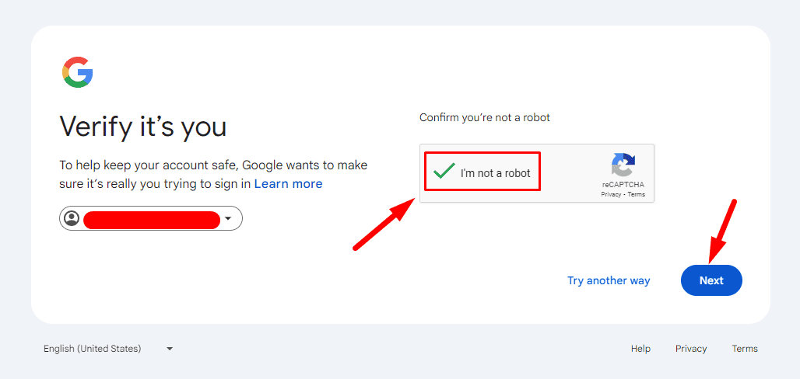The image size is (800, 379).
Task: Open Help in the footer
Action: (640, 349)
